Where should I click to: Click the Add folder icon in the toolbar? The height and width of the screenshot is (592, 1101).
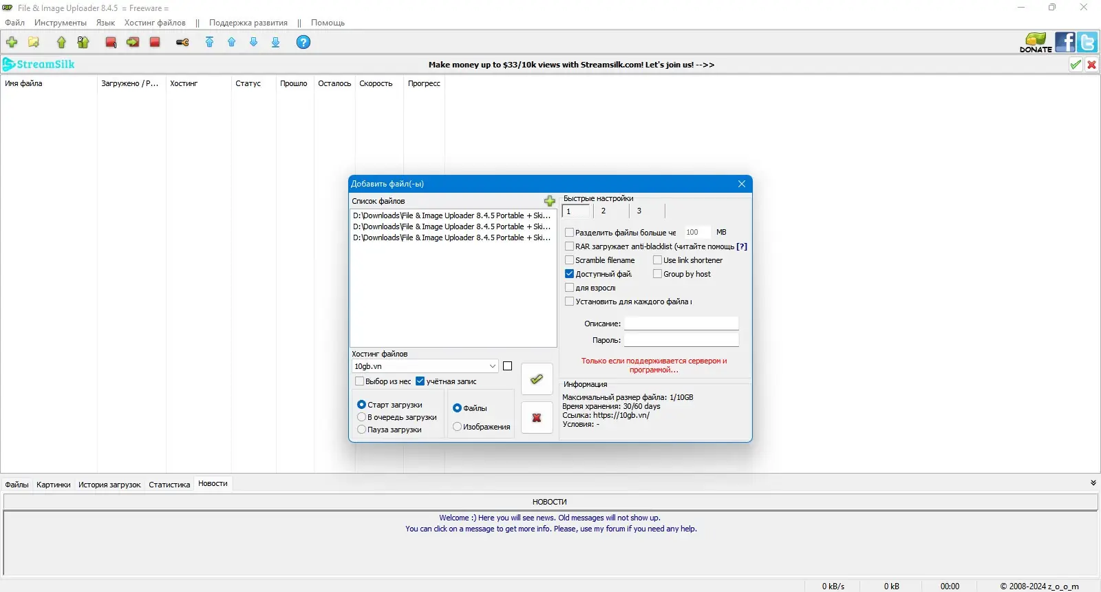pyautogui.click(x=34, y=42)
